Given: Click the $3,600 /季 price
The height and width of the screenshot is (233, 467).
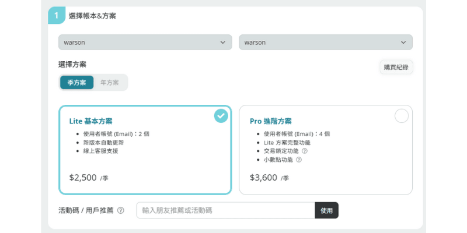Looking at the screenshot, I should 269,178.
